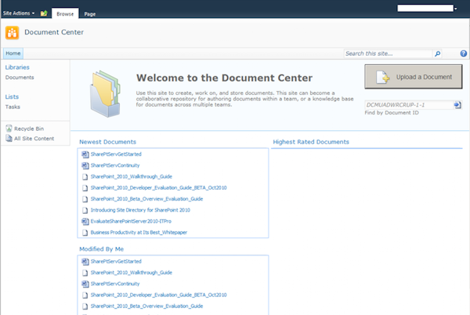This screenshot has height=315, width=470.
Task: Click the Search this site input field
Action: click(x=388, y=53)
